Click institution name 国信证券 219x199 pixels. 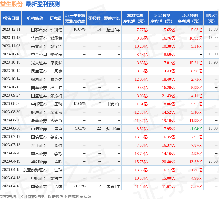pos(39,137)
